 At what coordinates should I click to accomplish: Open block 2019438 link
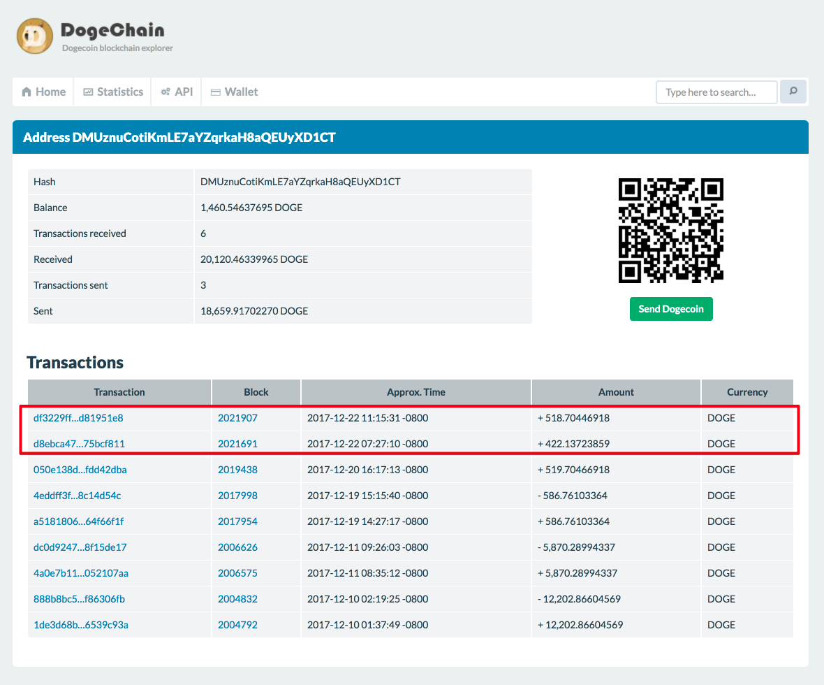(237, 470)
